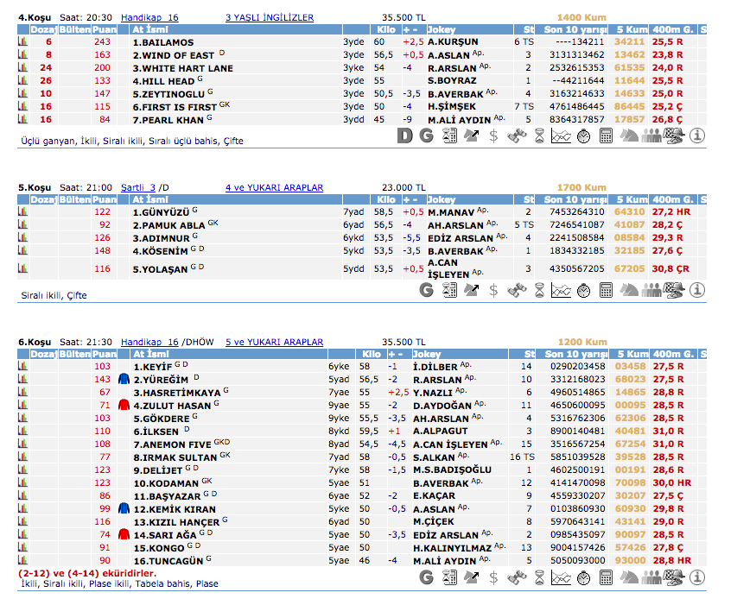Open the calculator icon in race 4 toolbar
Image resolution: width=737 pixels, height=605 pixels.
606,135
